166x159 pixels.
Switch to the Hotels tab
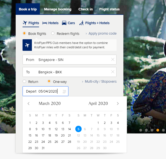[50, 23]
